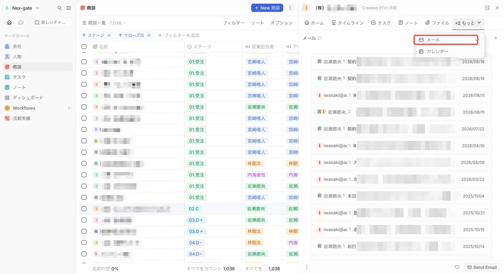Check the row with 内海俊也 in stage 01.受注
The width and height of the screenshot is (504, 274).
tap(84, 175)
